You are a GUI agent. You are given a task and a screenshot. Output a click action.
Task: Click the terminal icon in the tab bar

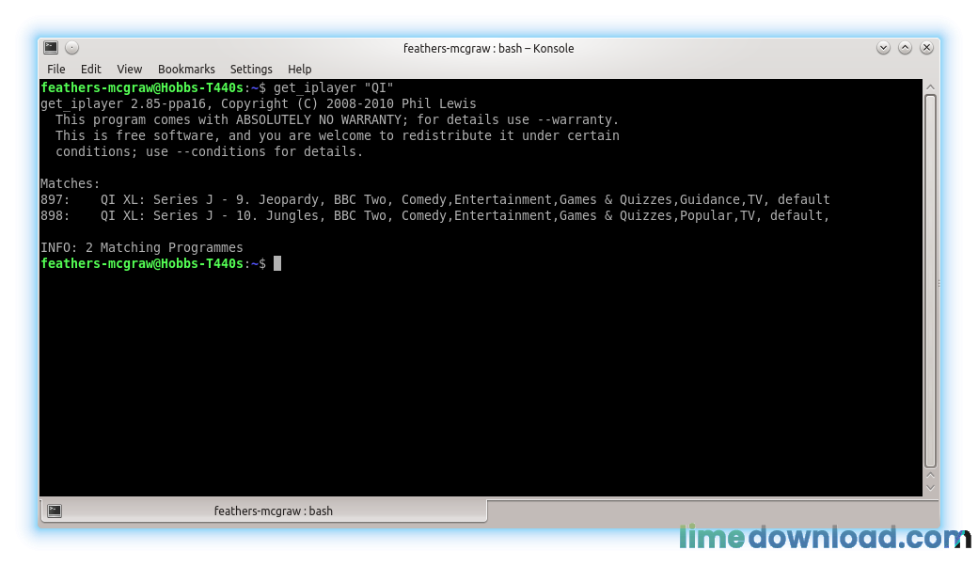point(55,511)
